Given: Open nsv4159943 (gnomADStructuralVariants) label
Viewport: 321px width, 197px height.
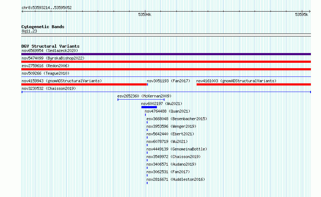Looking at the screenshot, I should 62,81.
